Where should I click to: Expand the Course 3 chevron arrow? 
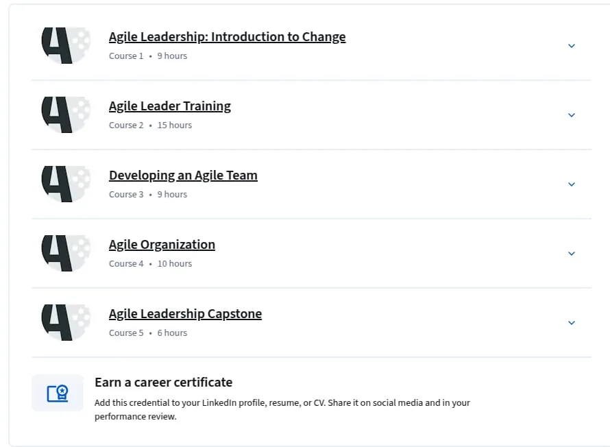click(572, 184)
